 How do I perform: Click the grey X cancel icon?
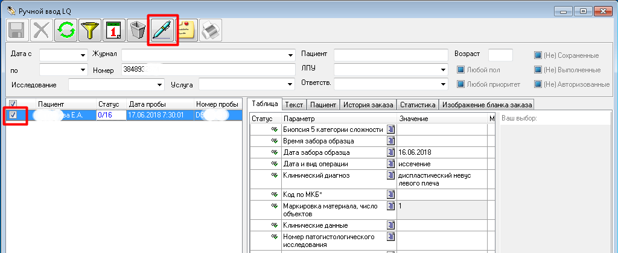coord(42,30)
